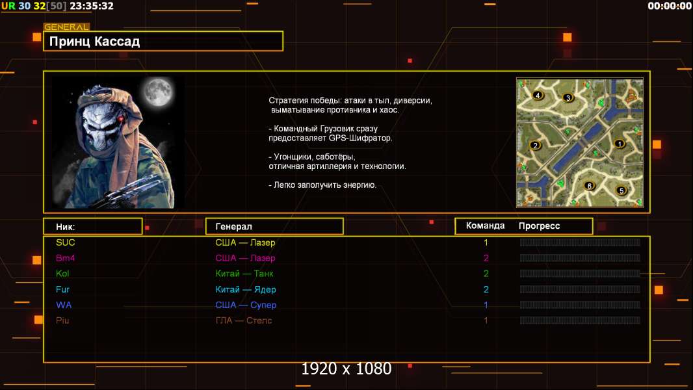
Task: Click SUC's general 'США — Лазер'
Action: (x=245, y=242)
